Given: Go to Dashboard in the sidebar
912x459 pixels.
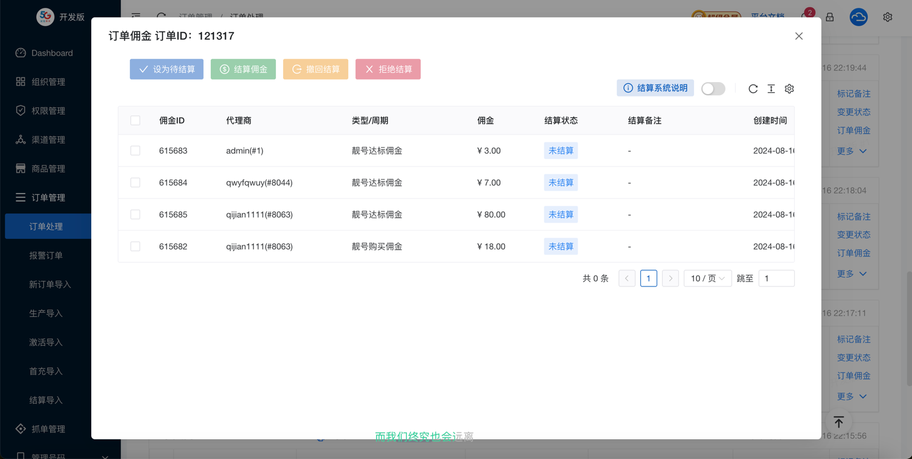Looking at the screenshot, I should 51,53.
